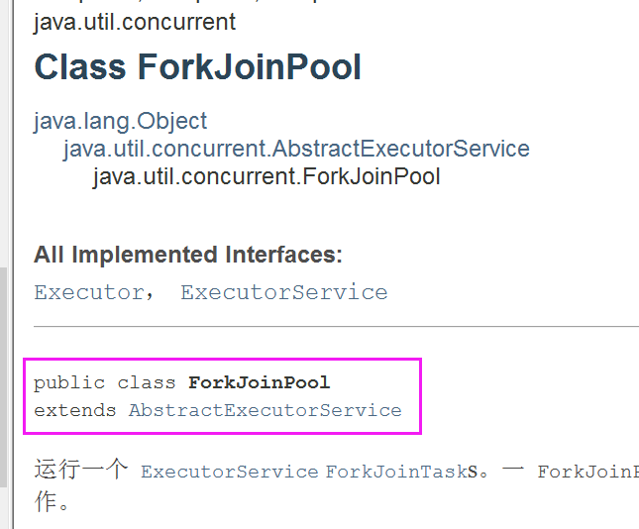Click the cut-off ForkJoinPool link at right edge
The height and width of the screenshot is (529, 639).
tap(586, 472)
